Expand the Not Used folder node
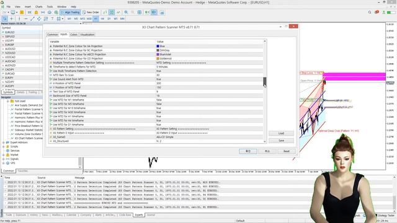 7,101
